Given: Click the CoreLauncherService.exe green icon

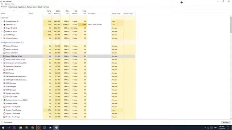Looking at the screenshot, I should [4, 100].
